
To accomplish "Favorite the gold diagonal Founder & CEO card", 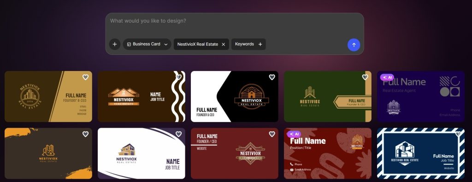I will click(85, 77).
